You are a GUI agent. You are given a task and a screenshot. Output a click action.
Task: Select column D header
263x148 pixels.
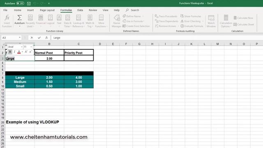click(100, 44)
